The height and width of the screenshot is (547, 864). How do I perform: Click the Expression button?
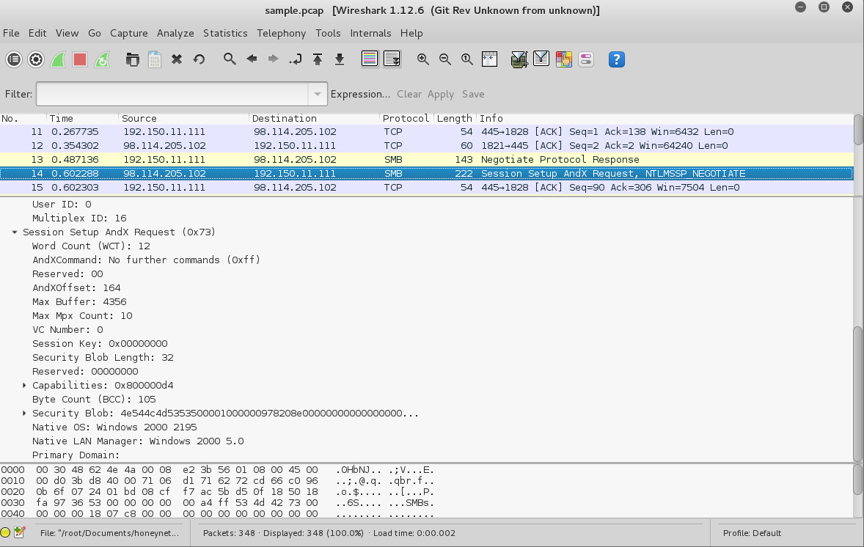click(x=359, y=94)
